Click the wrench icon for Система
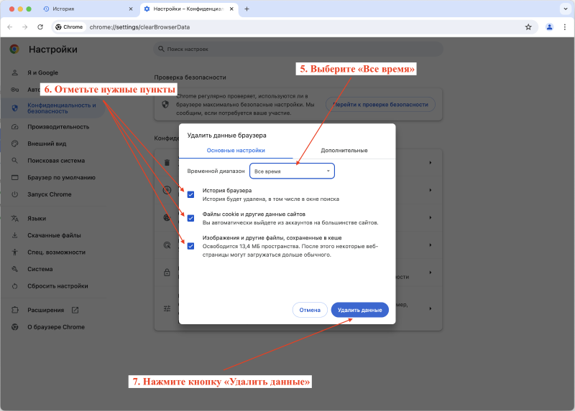 (x=14, y=269)
